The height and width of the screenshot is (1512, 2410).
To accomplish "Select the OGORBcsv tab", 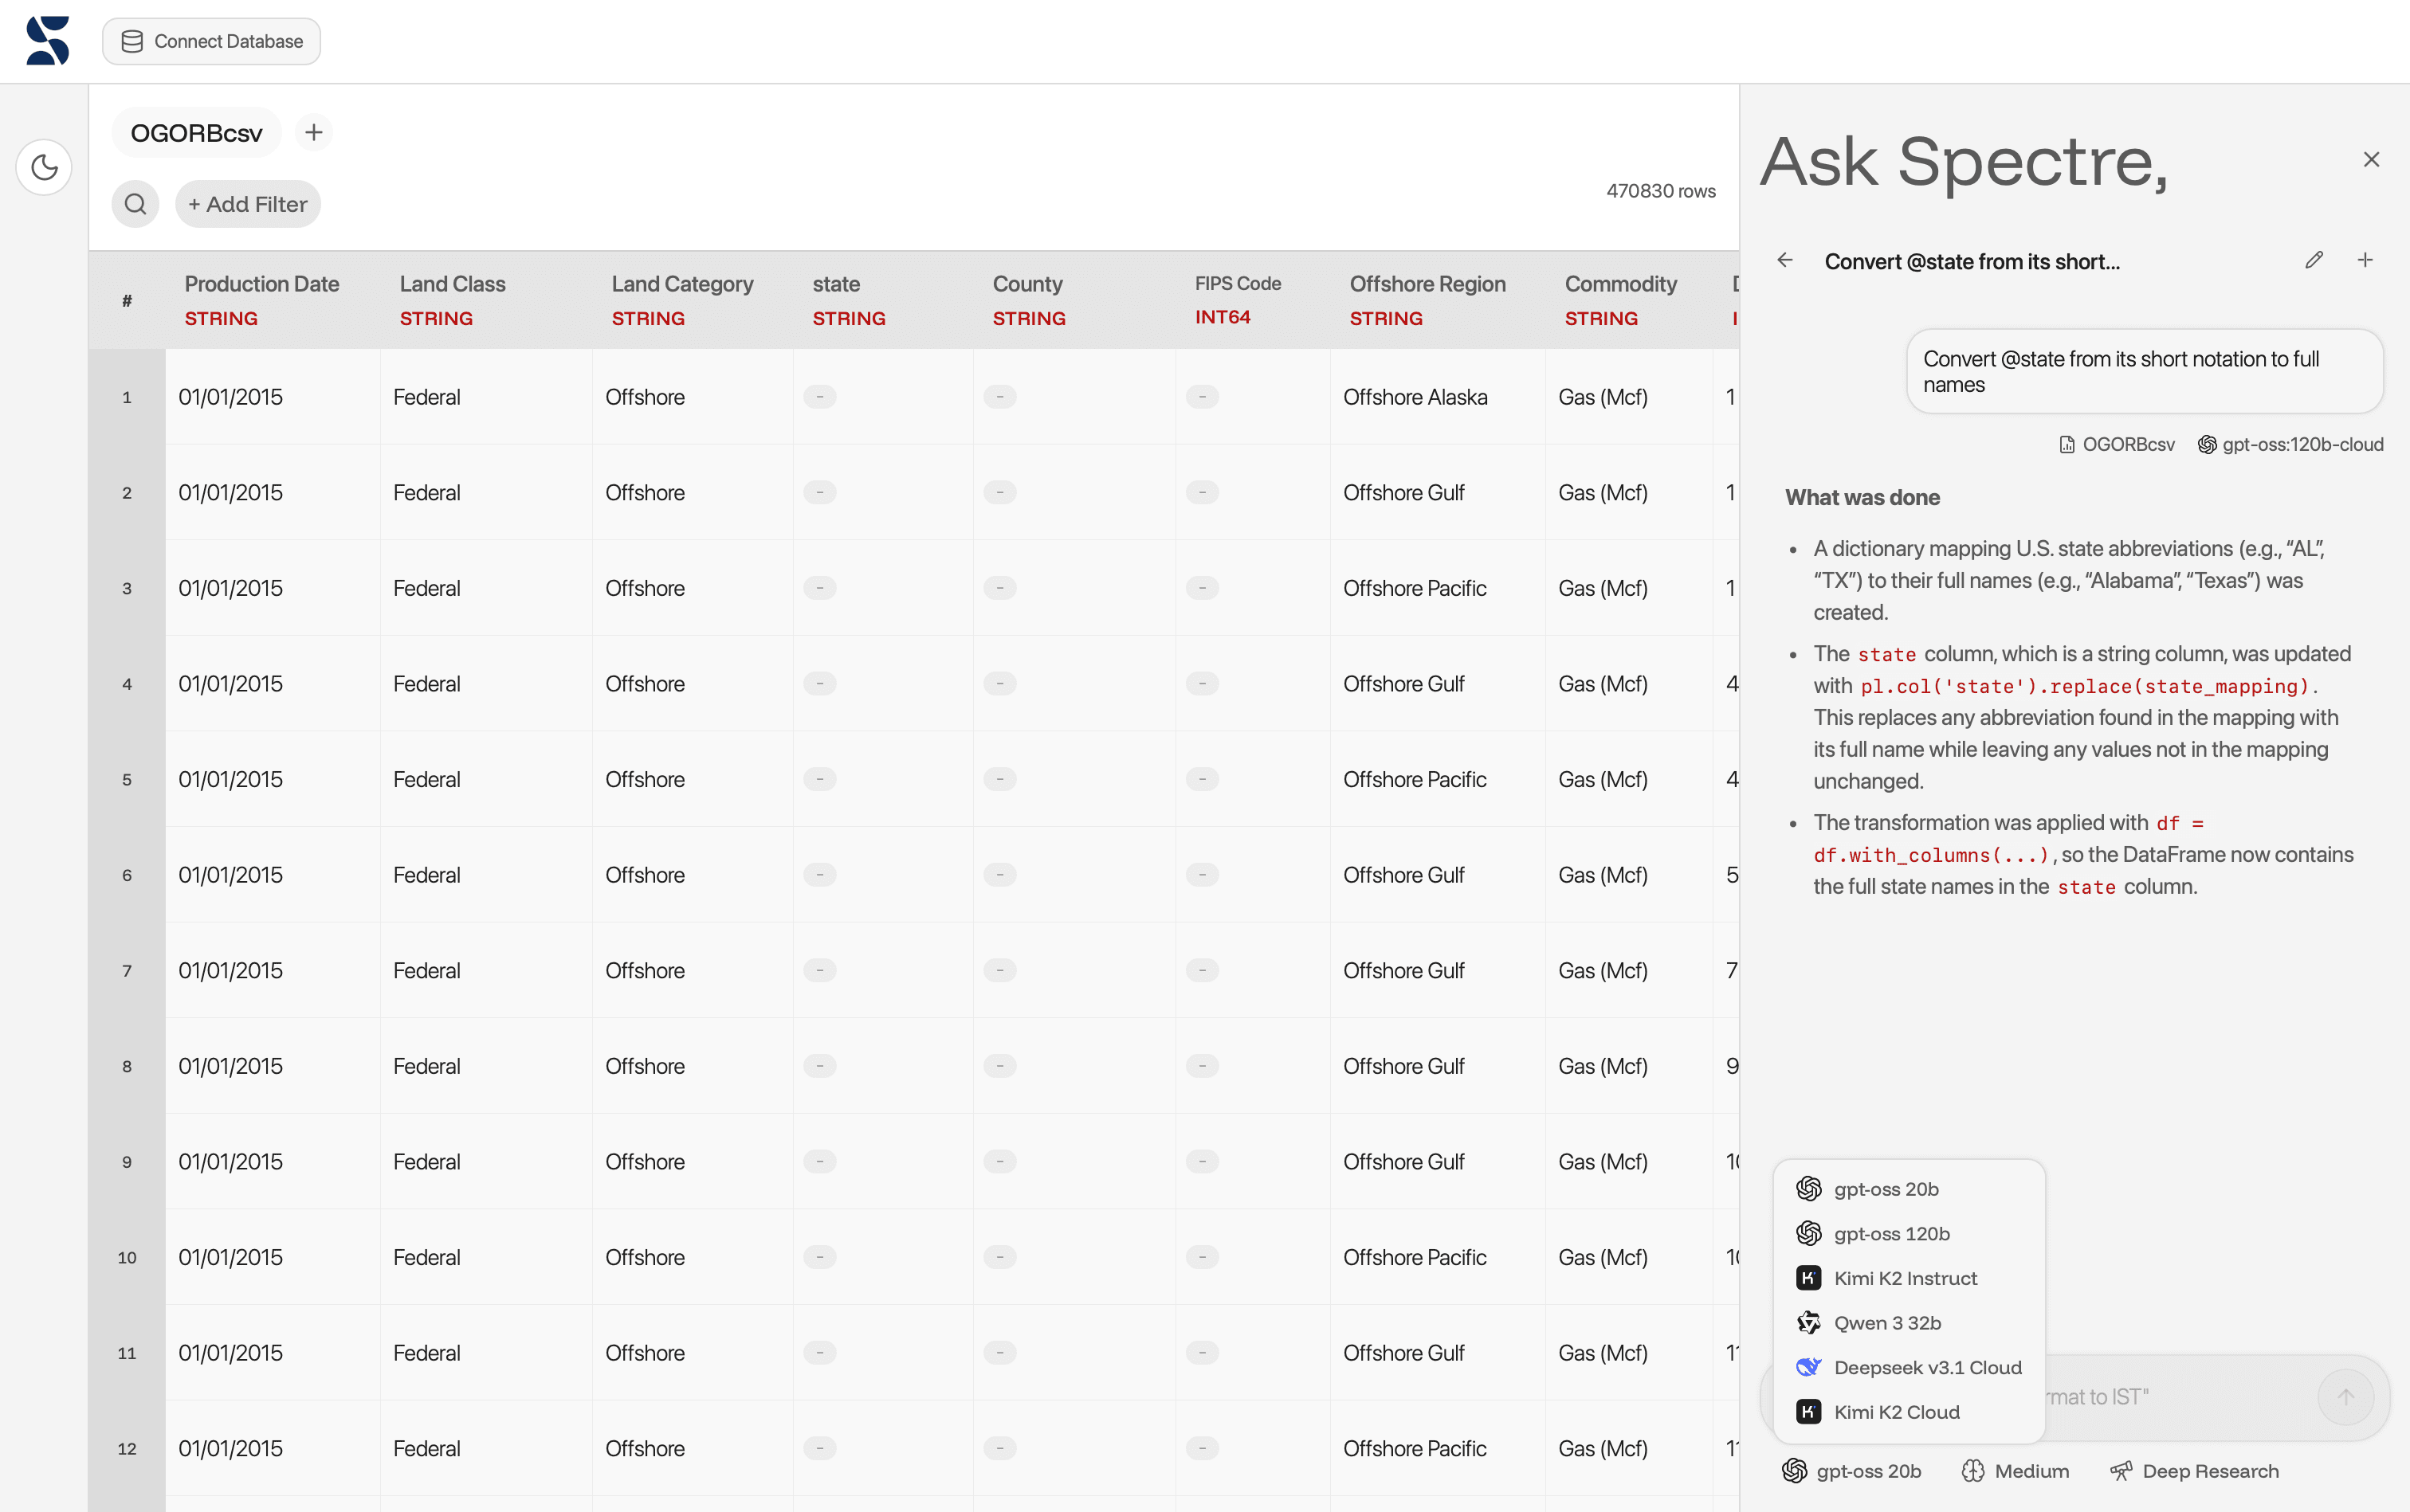I will pyautogui.click(x=196, y=133).
